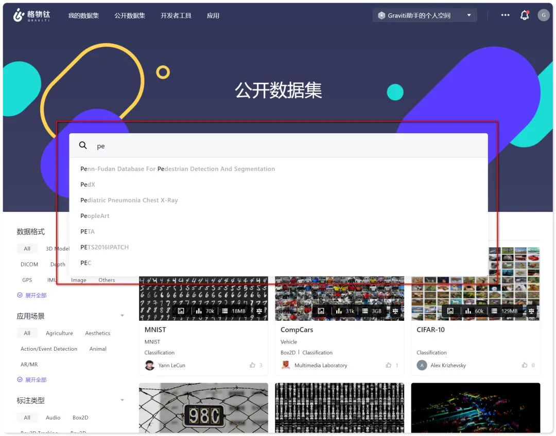The image size is (556, 436).
Task: Click the MNIST image-type icon
Action: (181, 311)
